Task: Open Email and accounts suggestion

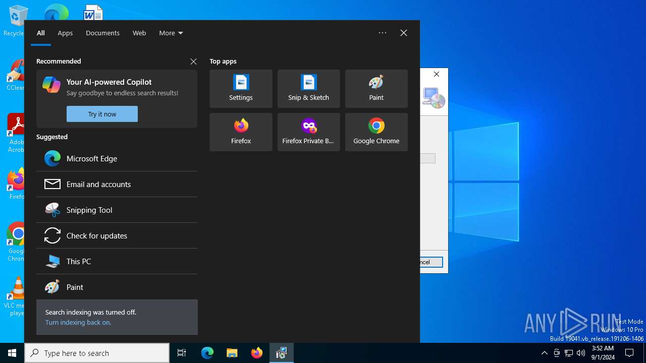Action: (117, 184)
